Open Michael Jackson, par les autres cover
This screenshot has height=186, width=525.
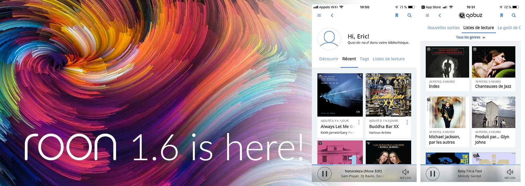(x=447, y=112)
